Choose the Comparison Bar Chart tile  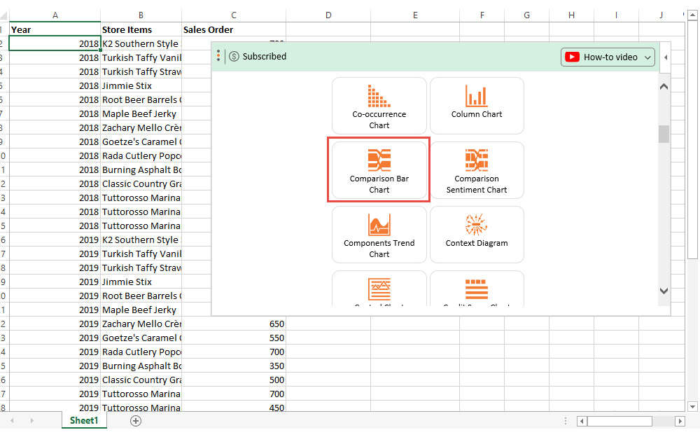tap(379, 170)
